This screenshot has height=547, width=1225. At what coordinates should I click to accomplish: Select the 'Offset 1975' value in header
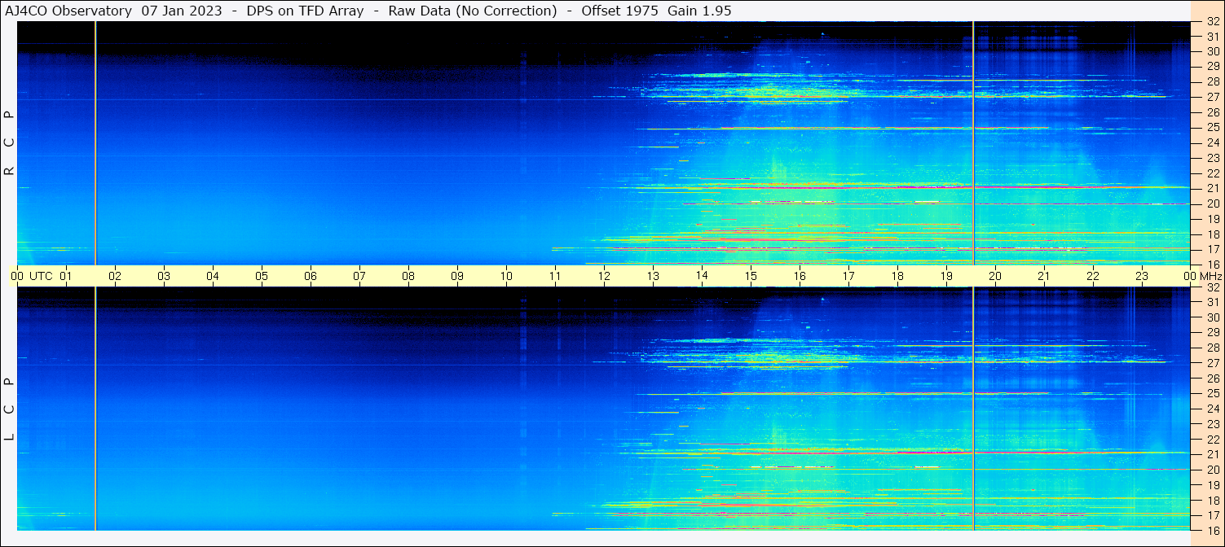pyautogui.click(x=619, y=11)
